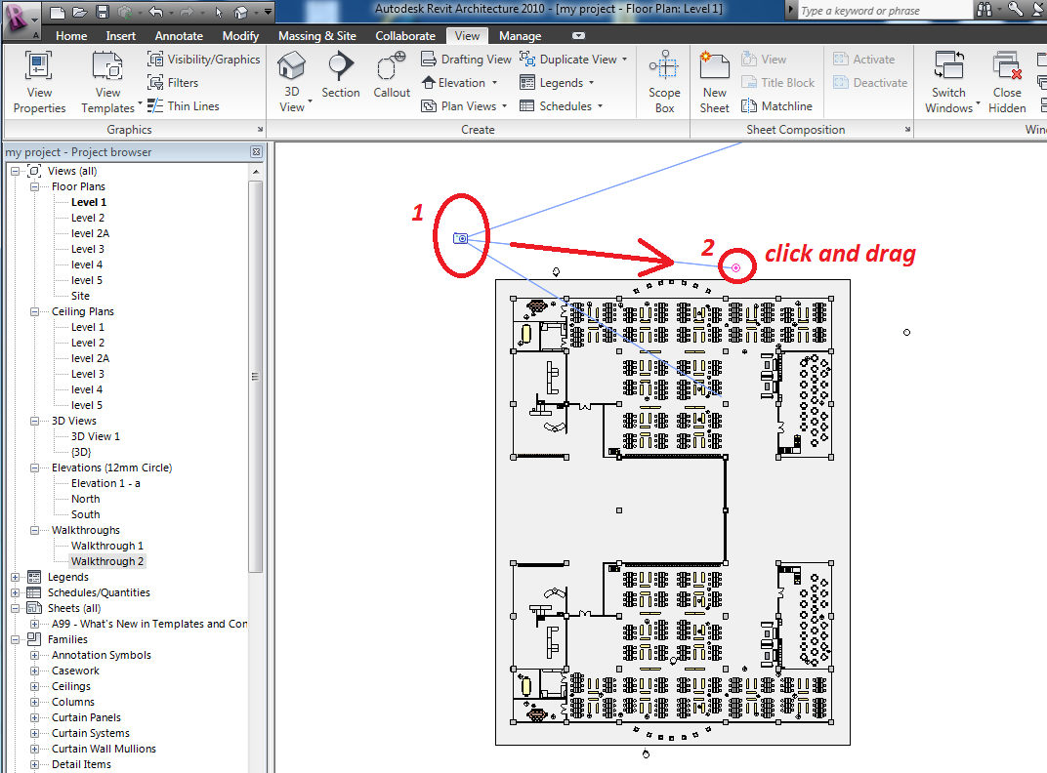
Task: Expand the Legends node
Action: pyautogui.click(x=15, y=578)
